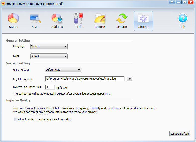Open the Reports section
This screenshot has height=142, width=196.
click(100, 21)
